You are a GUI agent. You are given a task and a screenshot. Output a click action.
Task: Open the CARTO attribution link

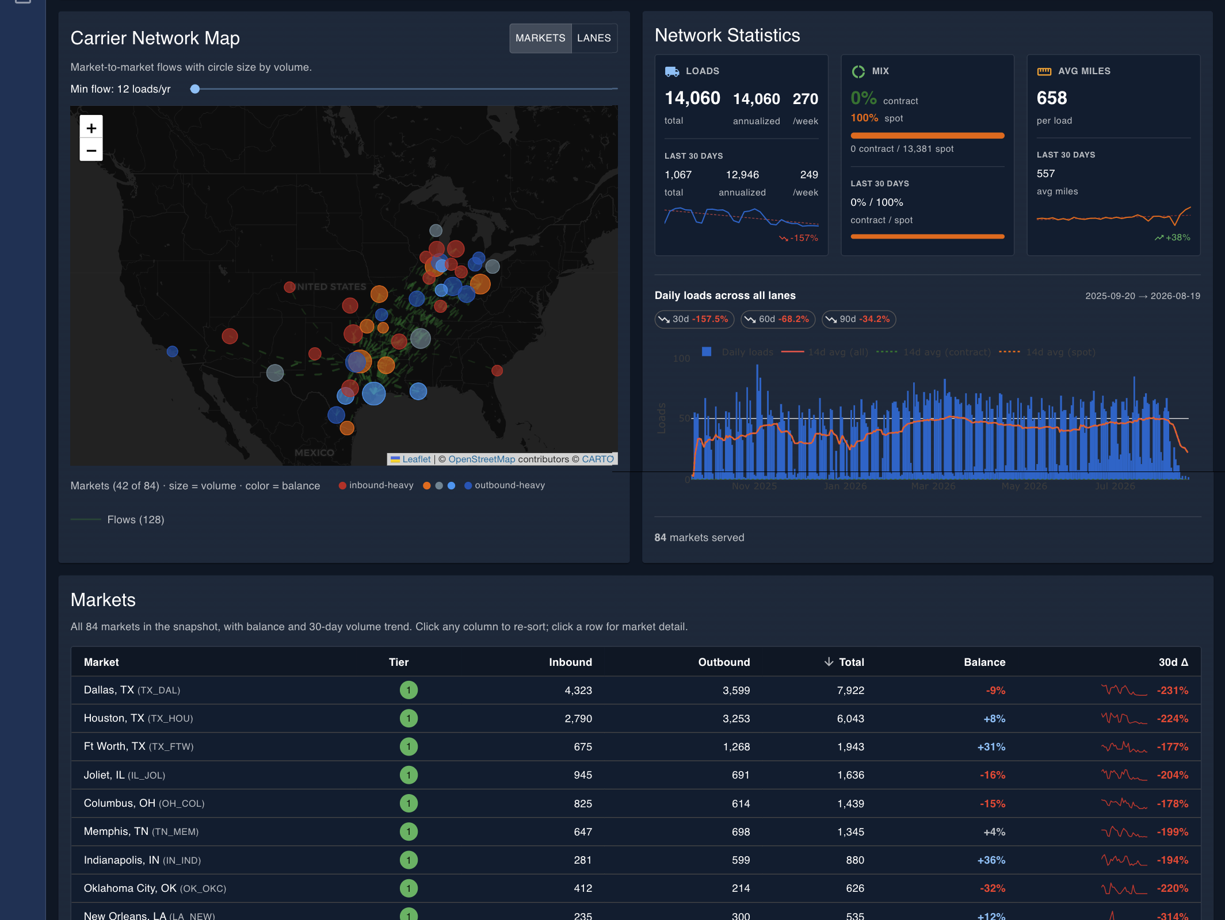point(598,459)
